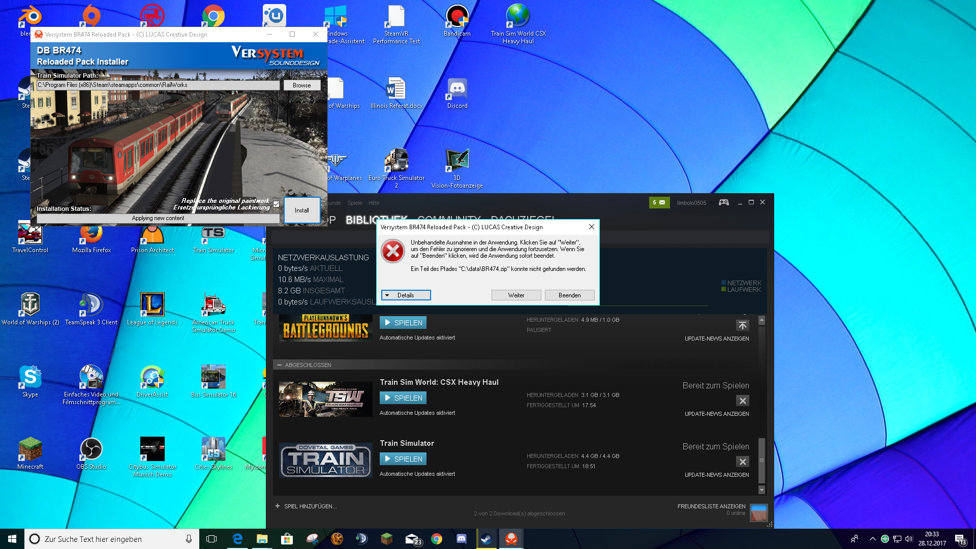Click Steam Big Picture controller icon

(x=723, y=202)
